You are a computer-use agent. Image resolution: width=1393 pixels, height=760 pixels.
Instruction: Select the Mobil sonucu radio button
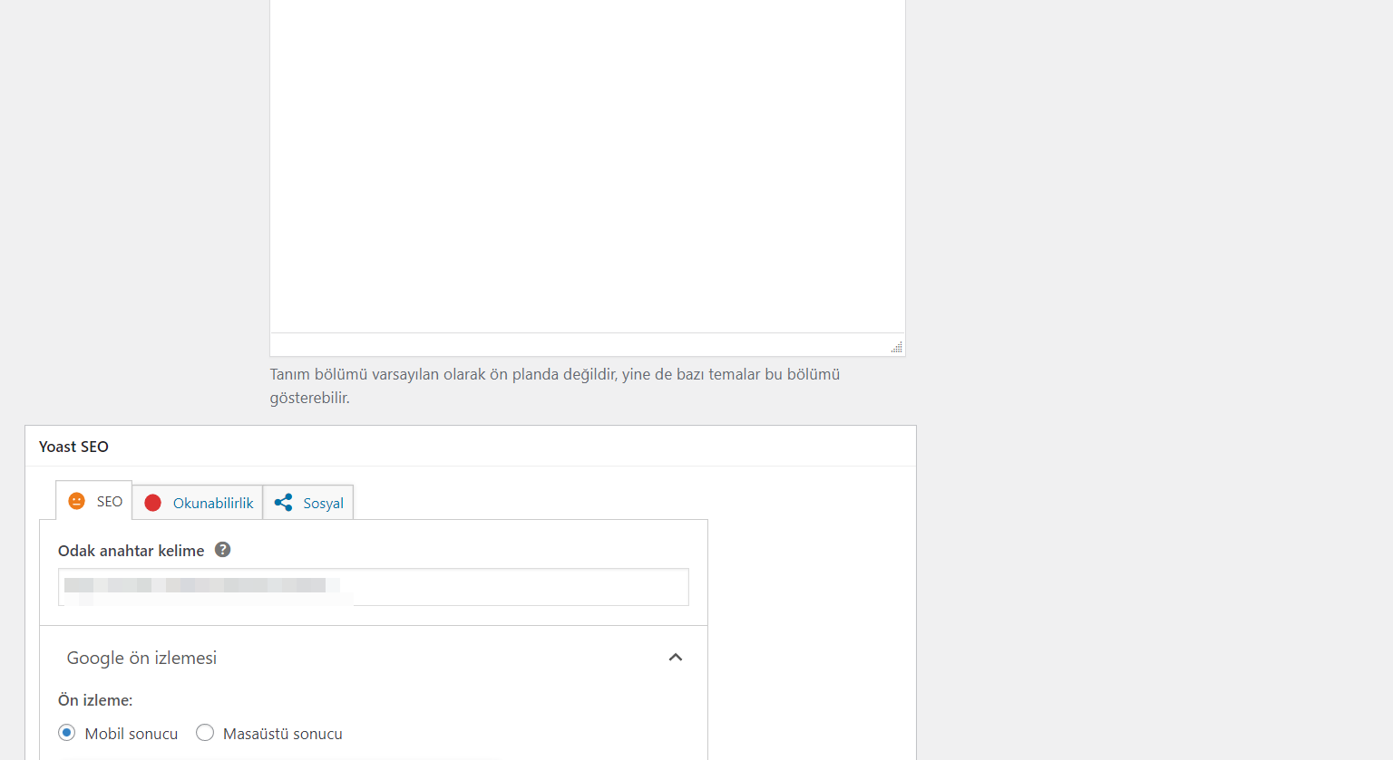point(66,732)
